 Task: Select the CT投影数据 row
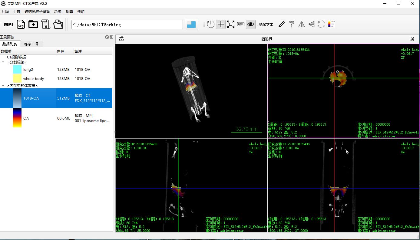pos(56,57)
